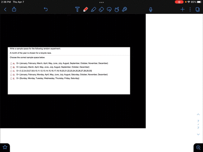Go to next page with down chevron
Screen dimensions: 203x152
tap(198, 134)
